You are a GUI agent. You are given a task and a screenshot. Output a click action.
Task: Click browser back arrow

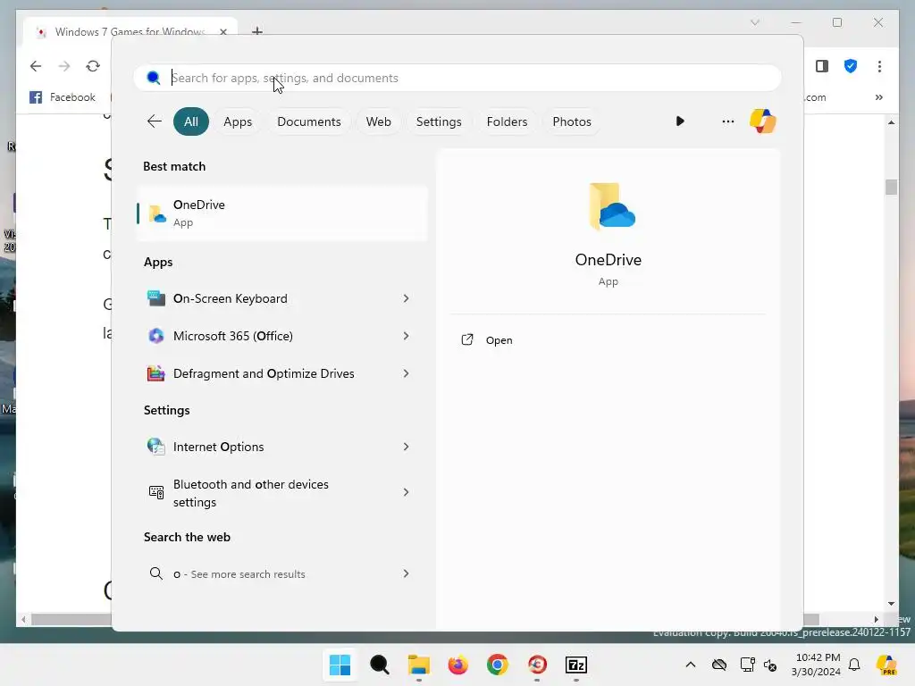[36, 66]
